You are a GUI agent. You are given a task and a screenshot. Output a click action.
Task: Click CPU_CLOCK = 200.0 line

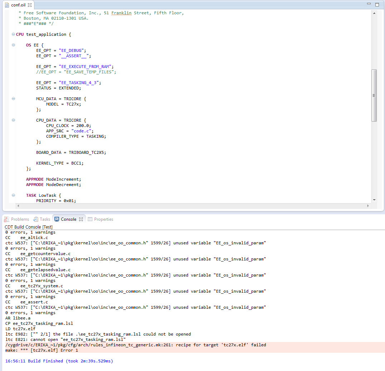pos(68,126)
